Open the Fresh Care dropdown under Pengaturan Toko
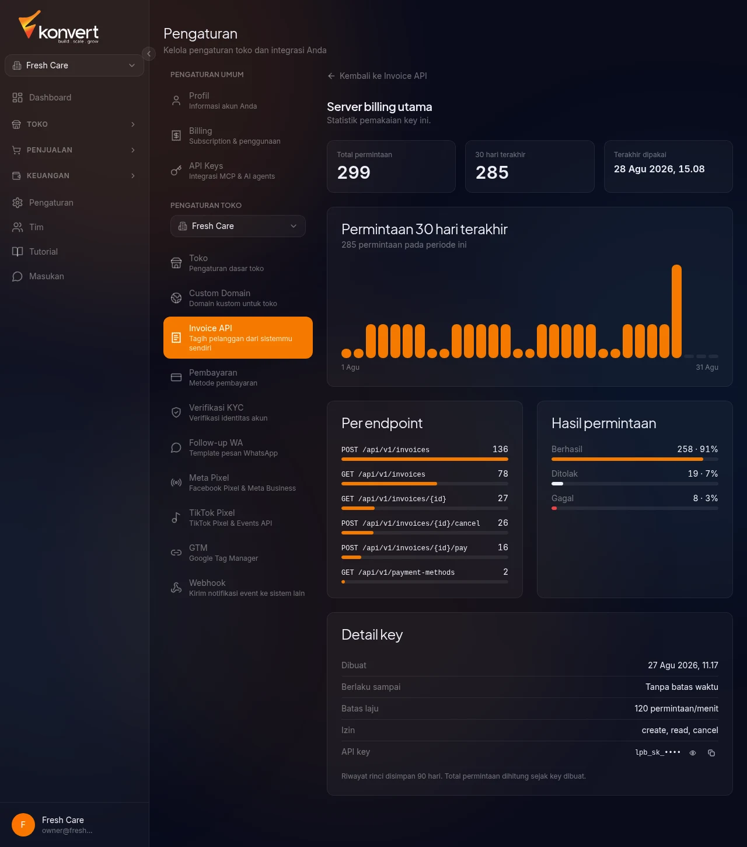 click(238, 226)
